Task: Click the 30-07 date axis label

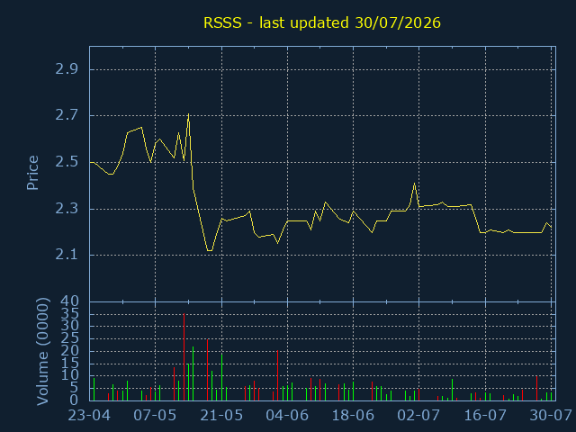Action: click(551, 416)
